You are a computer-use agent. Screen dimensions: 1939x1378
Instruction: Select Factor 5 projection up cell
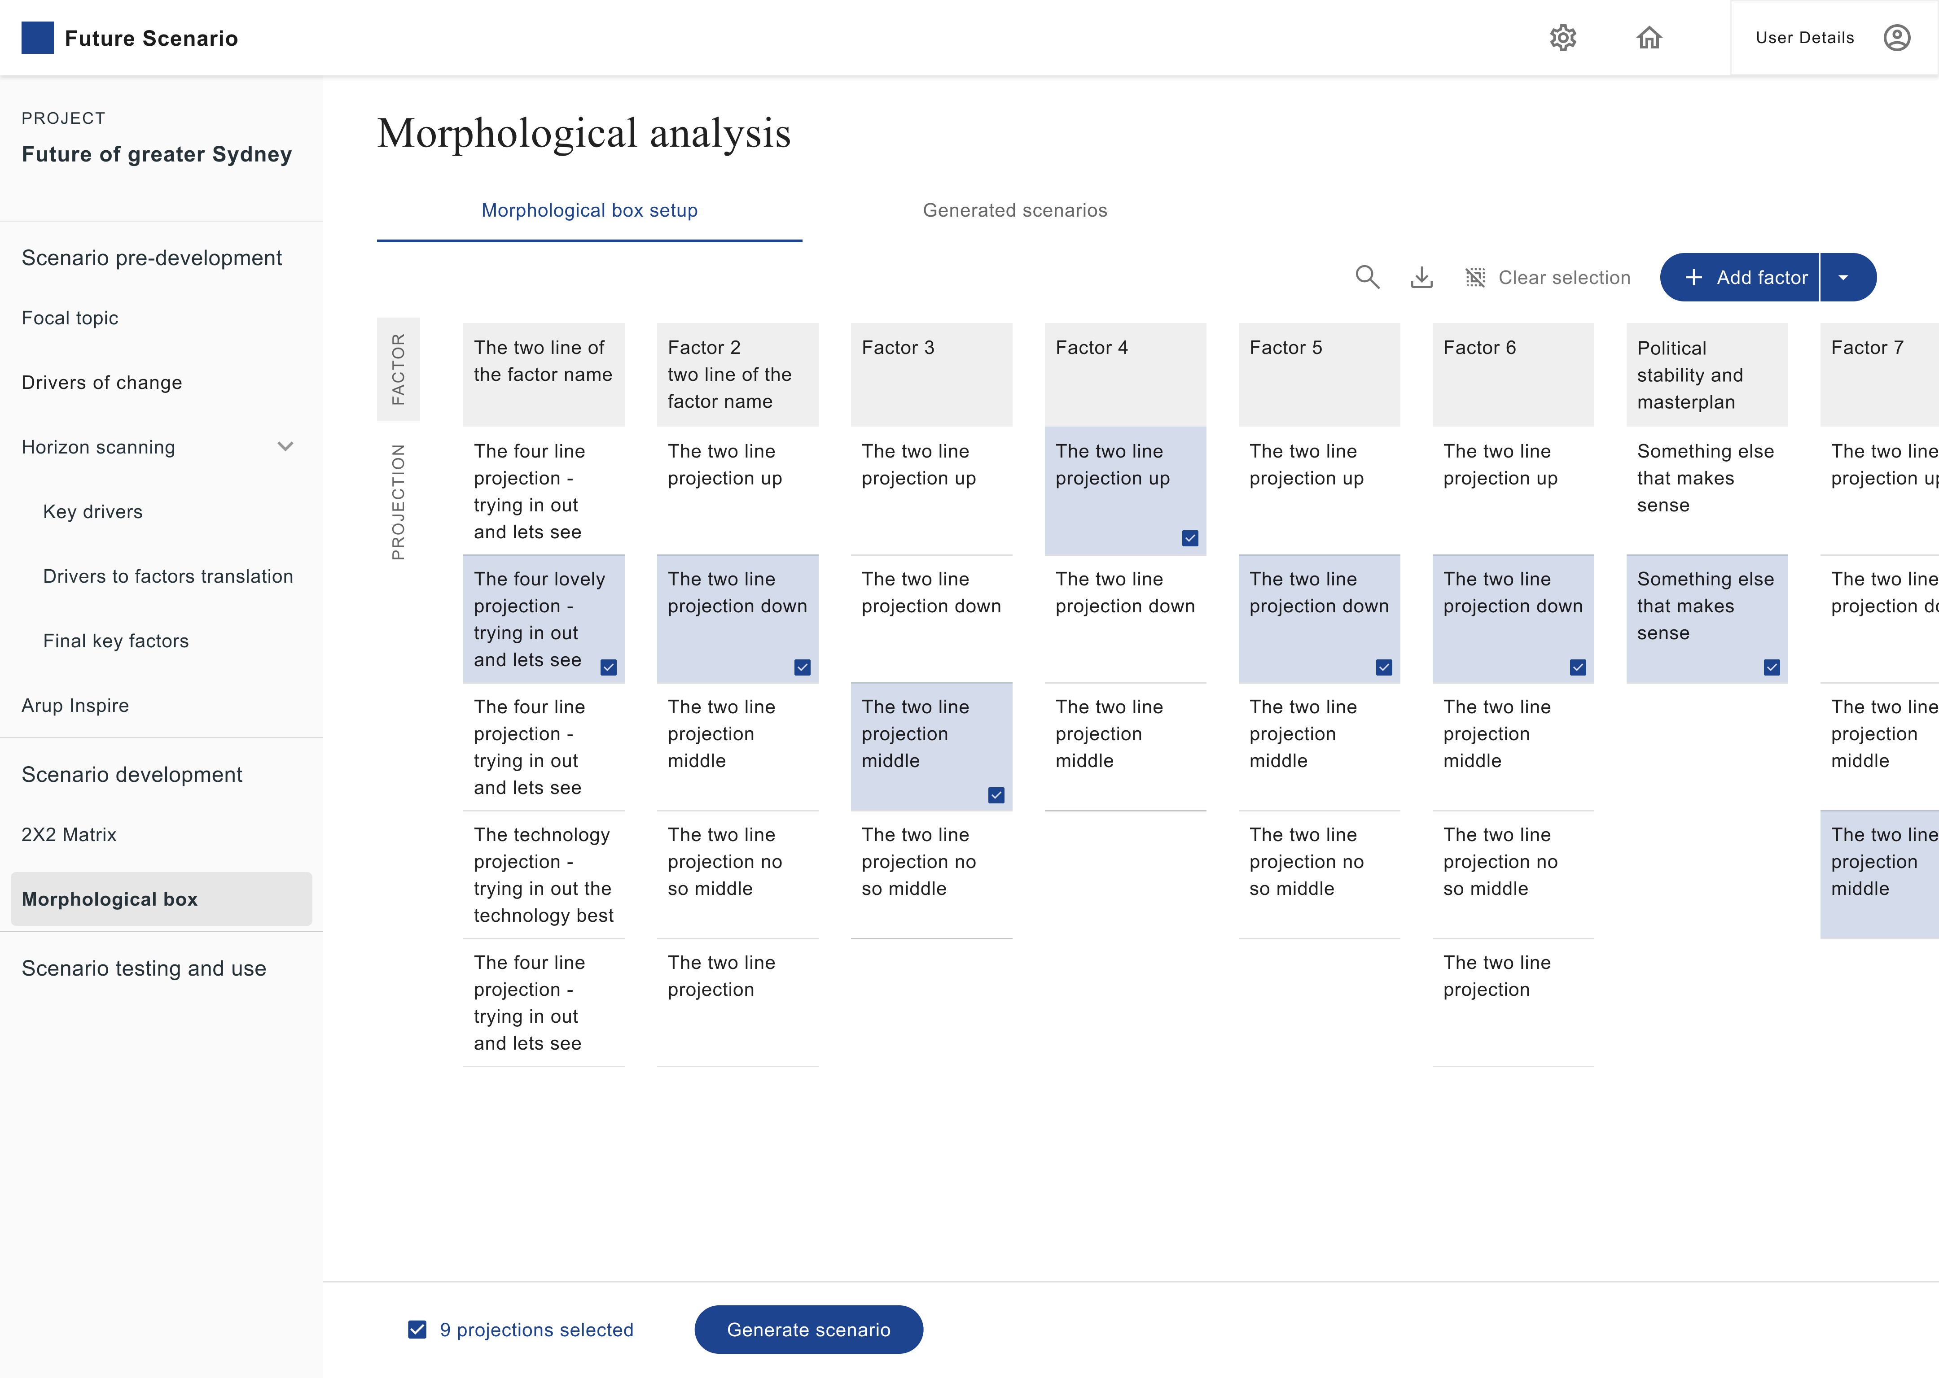[1318, 489]
